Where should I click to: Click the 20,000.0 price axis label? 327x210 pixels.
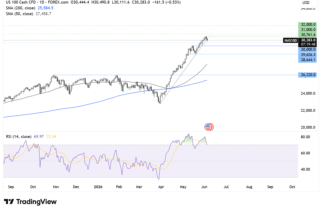point(308,127)
